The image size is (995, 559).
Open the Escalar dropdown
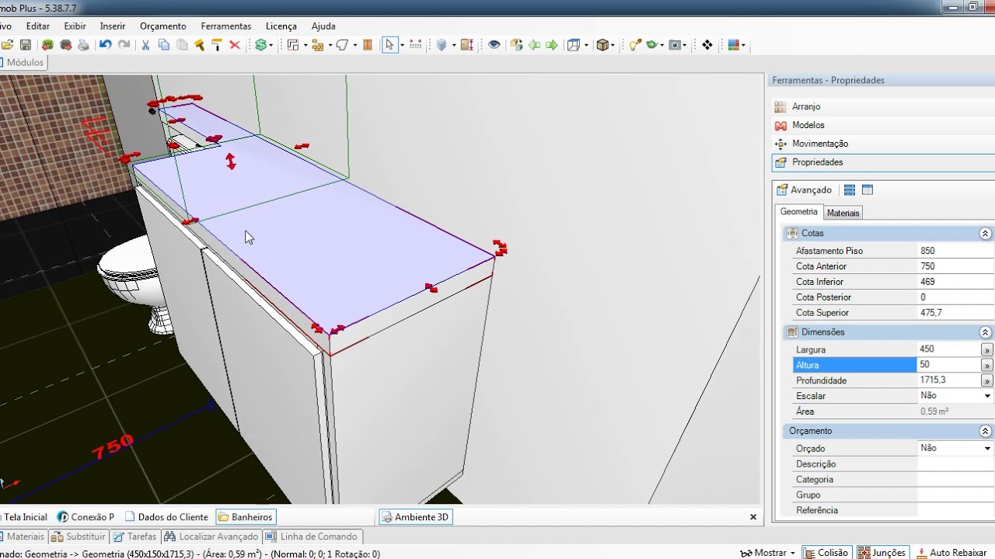coord(987,396)
